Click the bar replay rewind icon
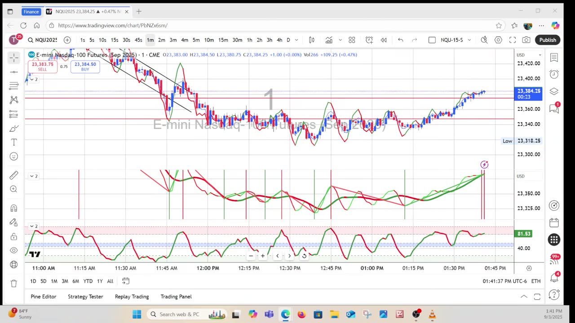The height and width of the screenshot is (323, 575). click(x=384, y=40)
